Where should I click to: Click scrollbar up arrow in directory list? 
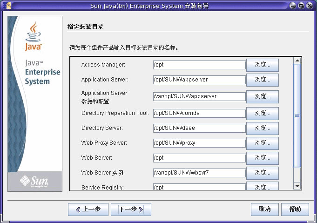(297, 61)
